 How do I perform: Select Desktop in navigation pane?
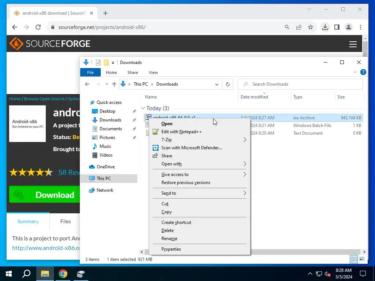pos(107,111)
